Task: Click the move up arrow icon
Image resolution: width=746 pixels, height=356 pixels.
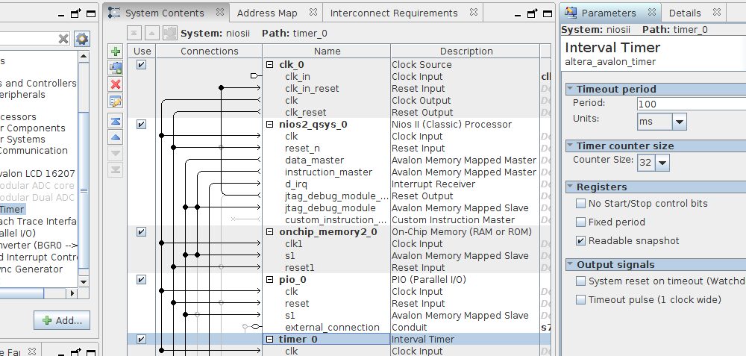Action: pyautogui.click(x=116, y=137)
